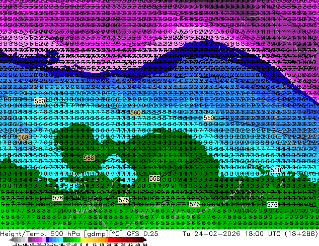Click the '24-02-2026' date text
Image resolution: width=319 pixels, height=246 pixels.
[x=217, y=233]
